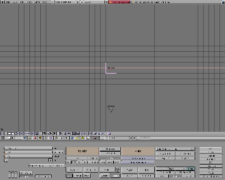Toggle the MBLUR motion blur button
Screen dimensions: 225x180
click(93, 158)
